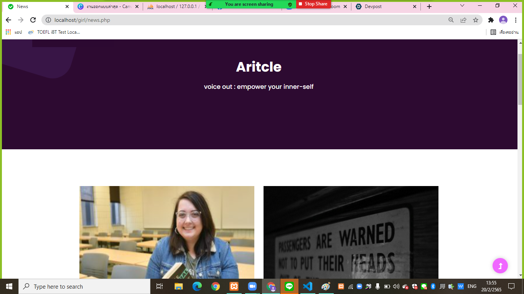The image size is (524, 294).
Task: Toggle the bookmark star for this page
Action: coord(475,20)
